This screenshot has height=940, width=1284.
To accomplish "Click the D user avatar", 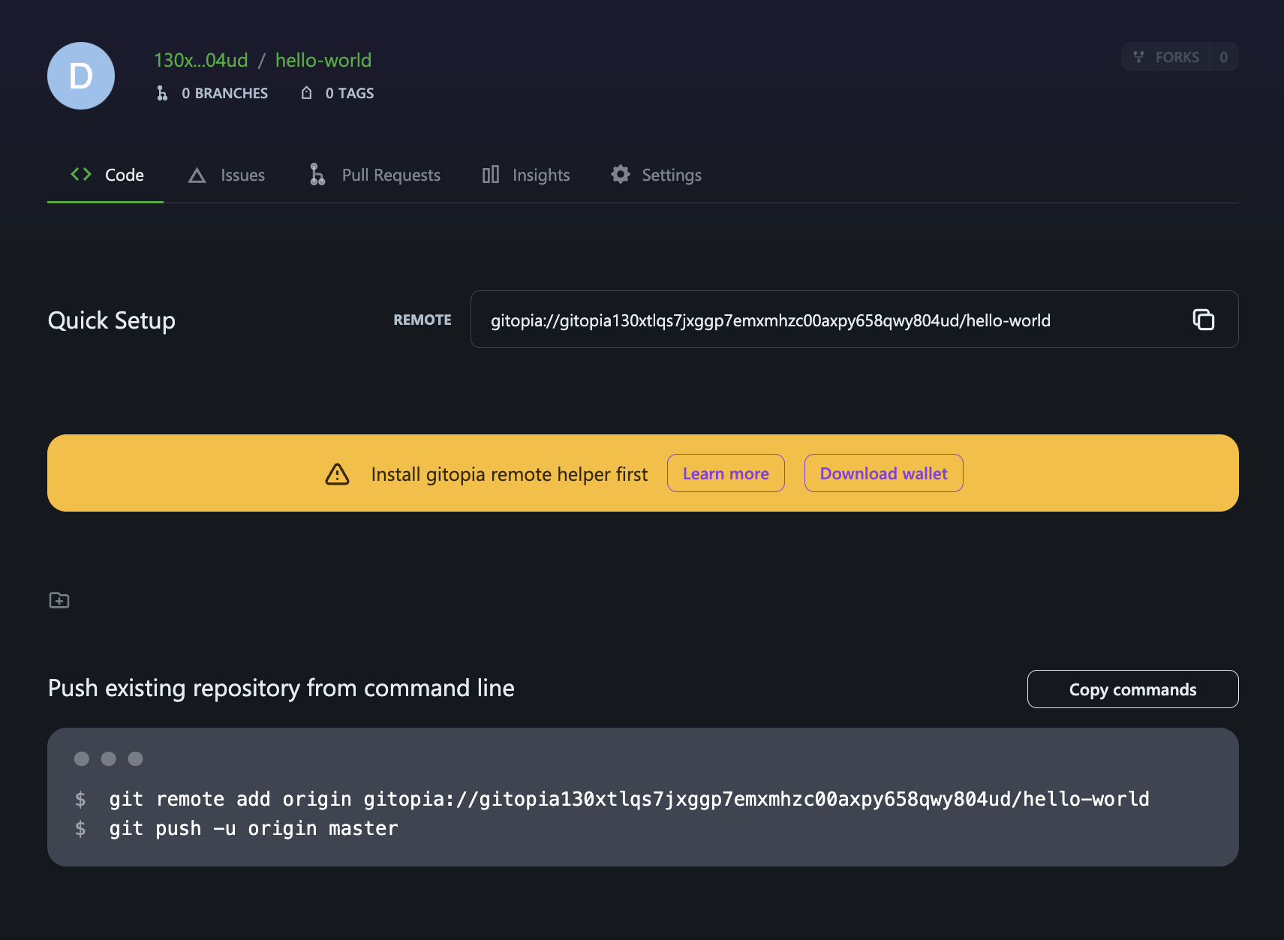I will [81, 76].
